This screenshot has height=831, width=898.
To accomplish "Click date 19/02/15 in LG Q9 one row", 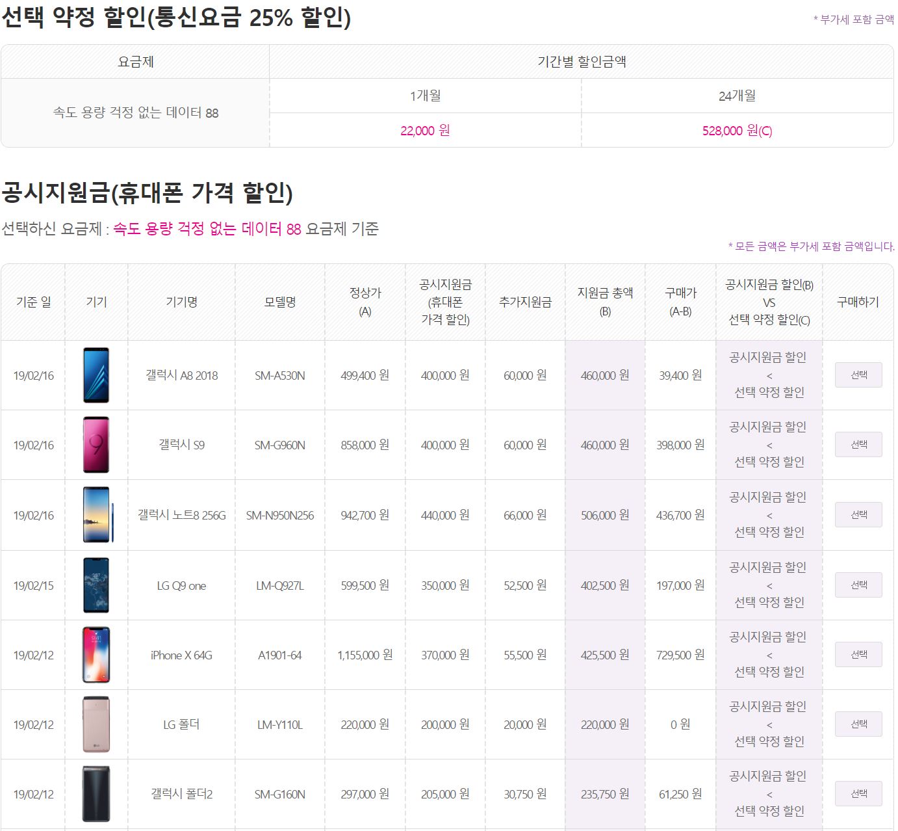I will [33, 585].
